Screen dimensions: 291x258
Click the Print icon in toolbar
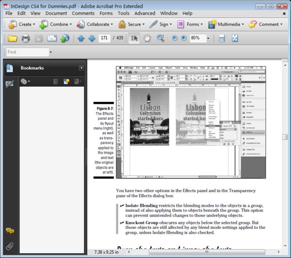[x=26, y=38]
